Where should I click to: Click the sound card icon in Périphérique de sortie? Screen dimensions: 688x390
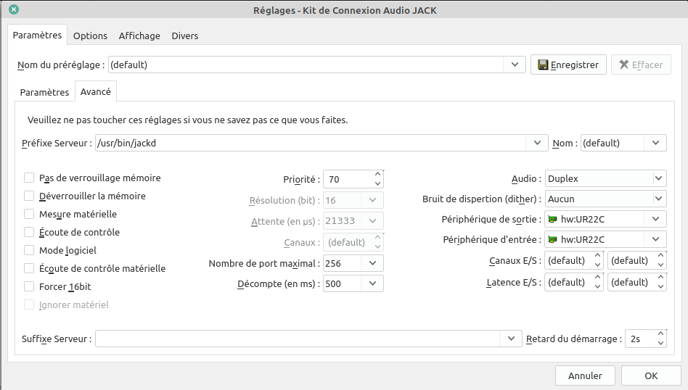pyautogui.click(x=553, y=219)
